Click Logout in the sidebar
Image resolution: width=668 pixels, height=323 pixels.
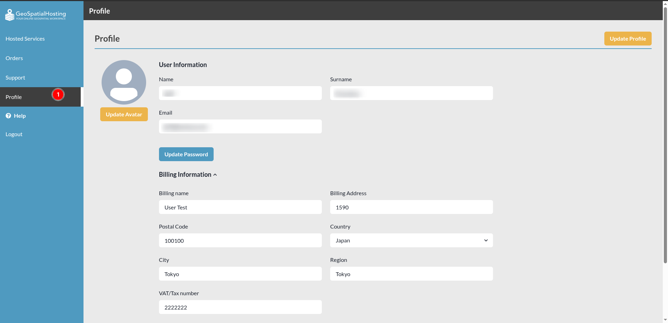tap(14, 134)
